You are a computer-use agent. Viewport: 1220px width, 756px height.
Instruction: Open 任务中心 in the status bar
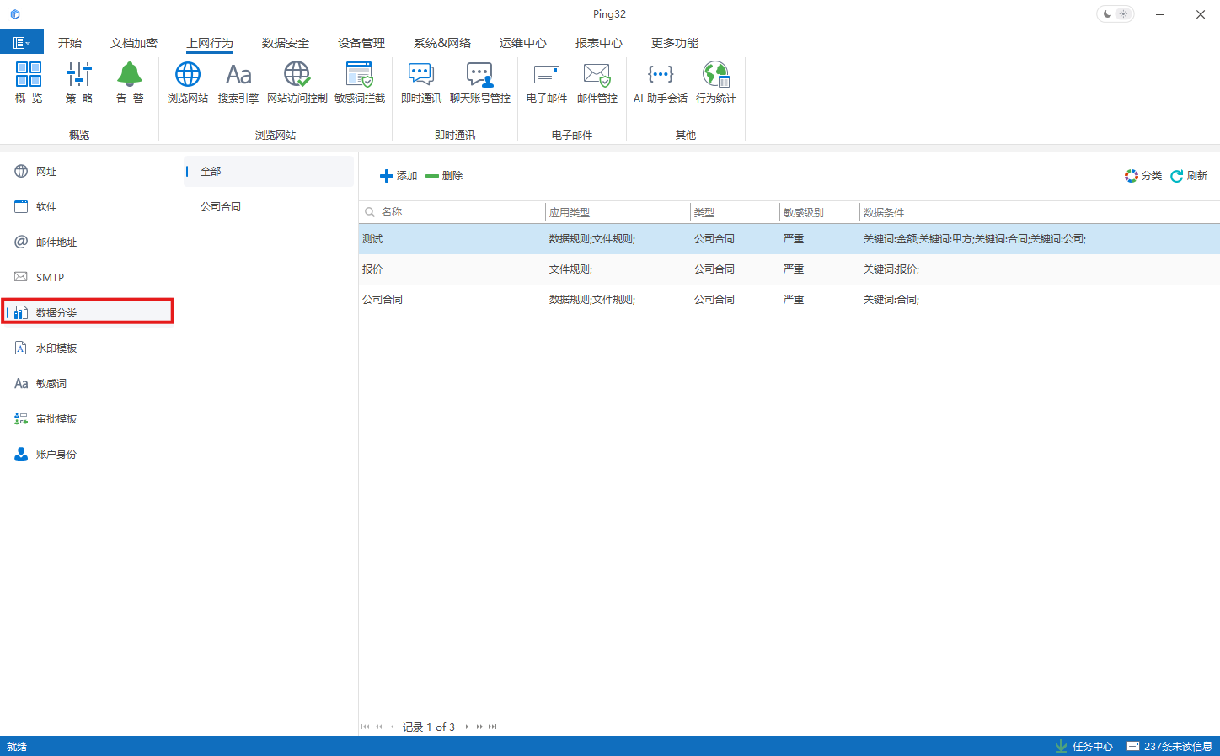[1084, 747]
